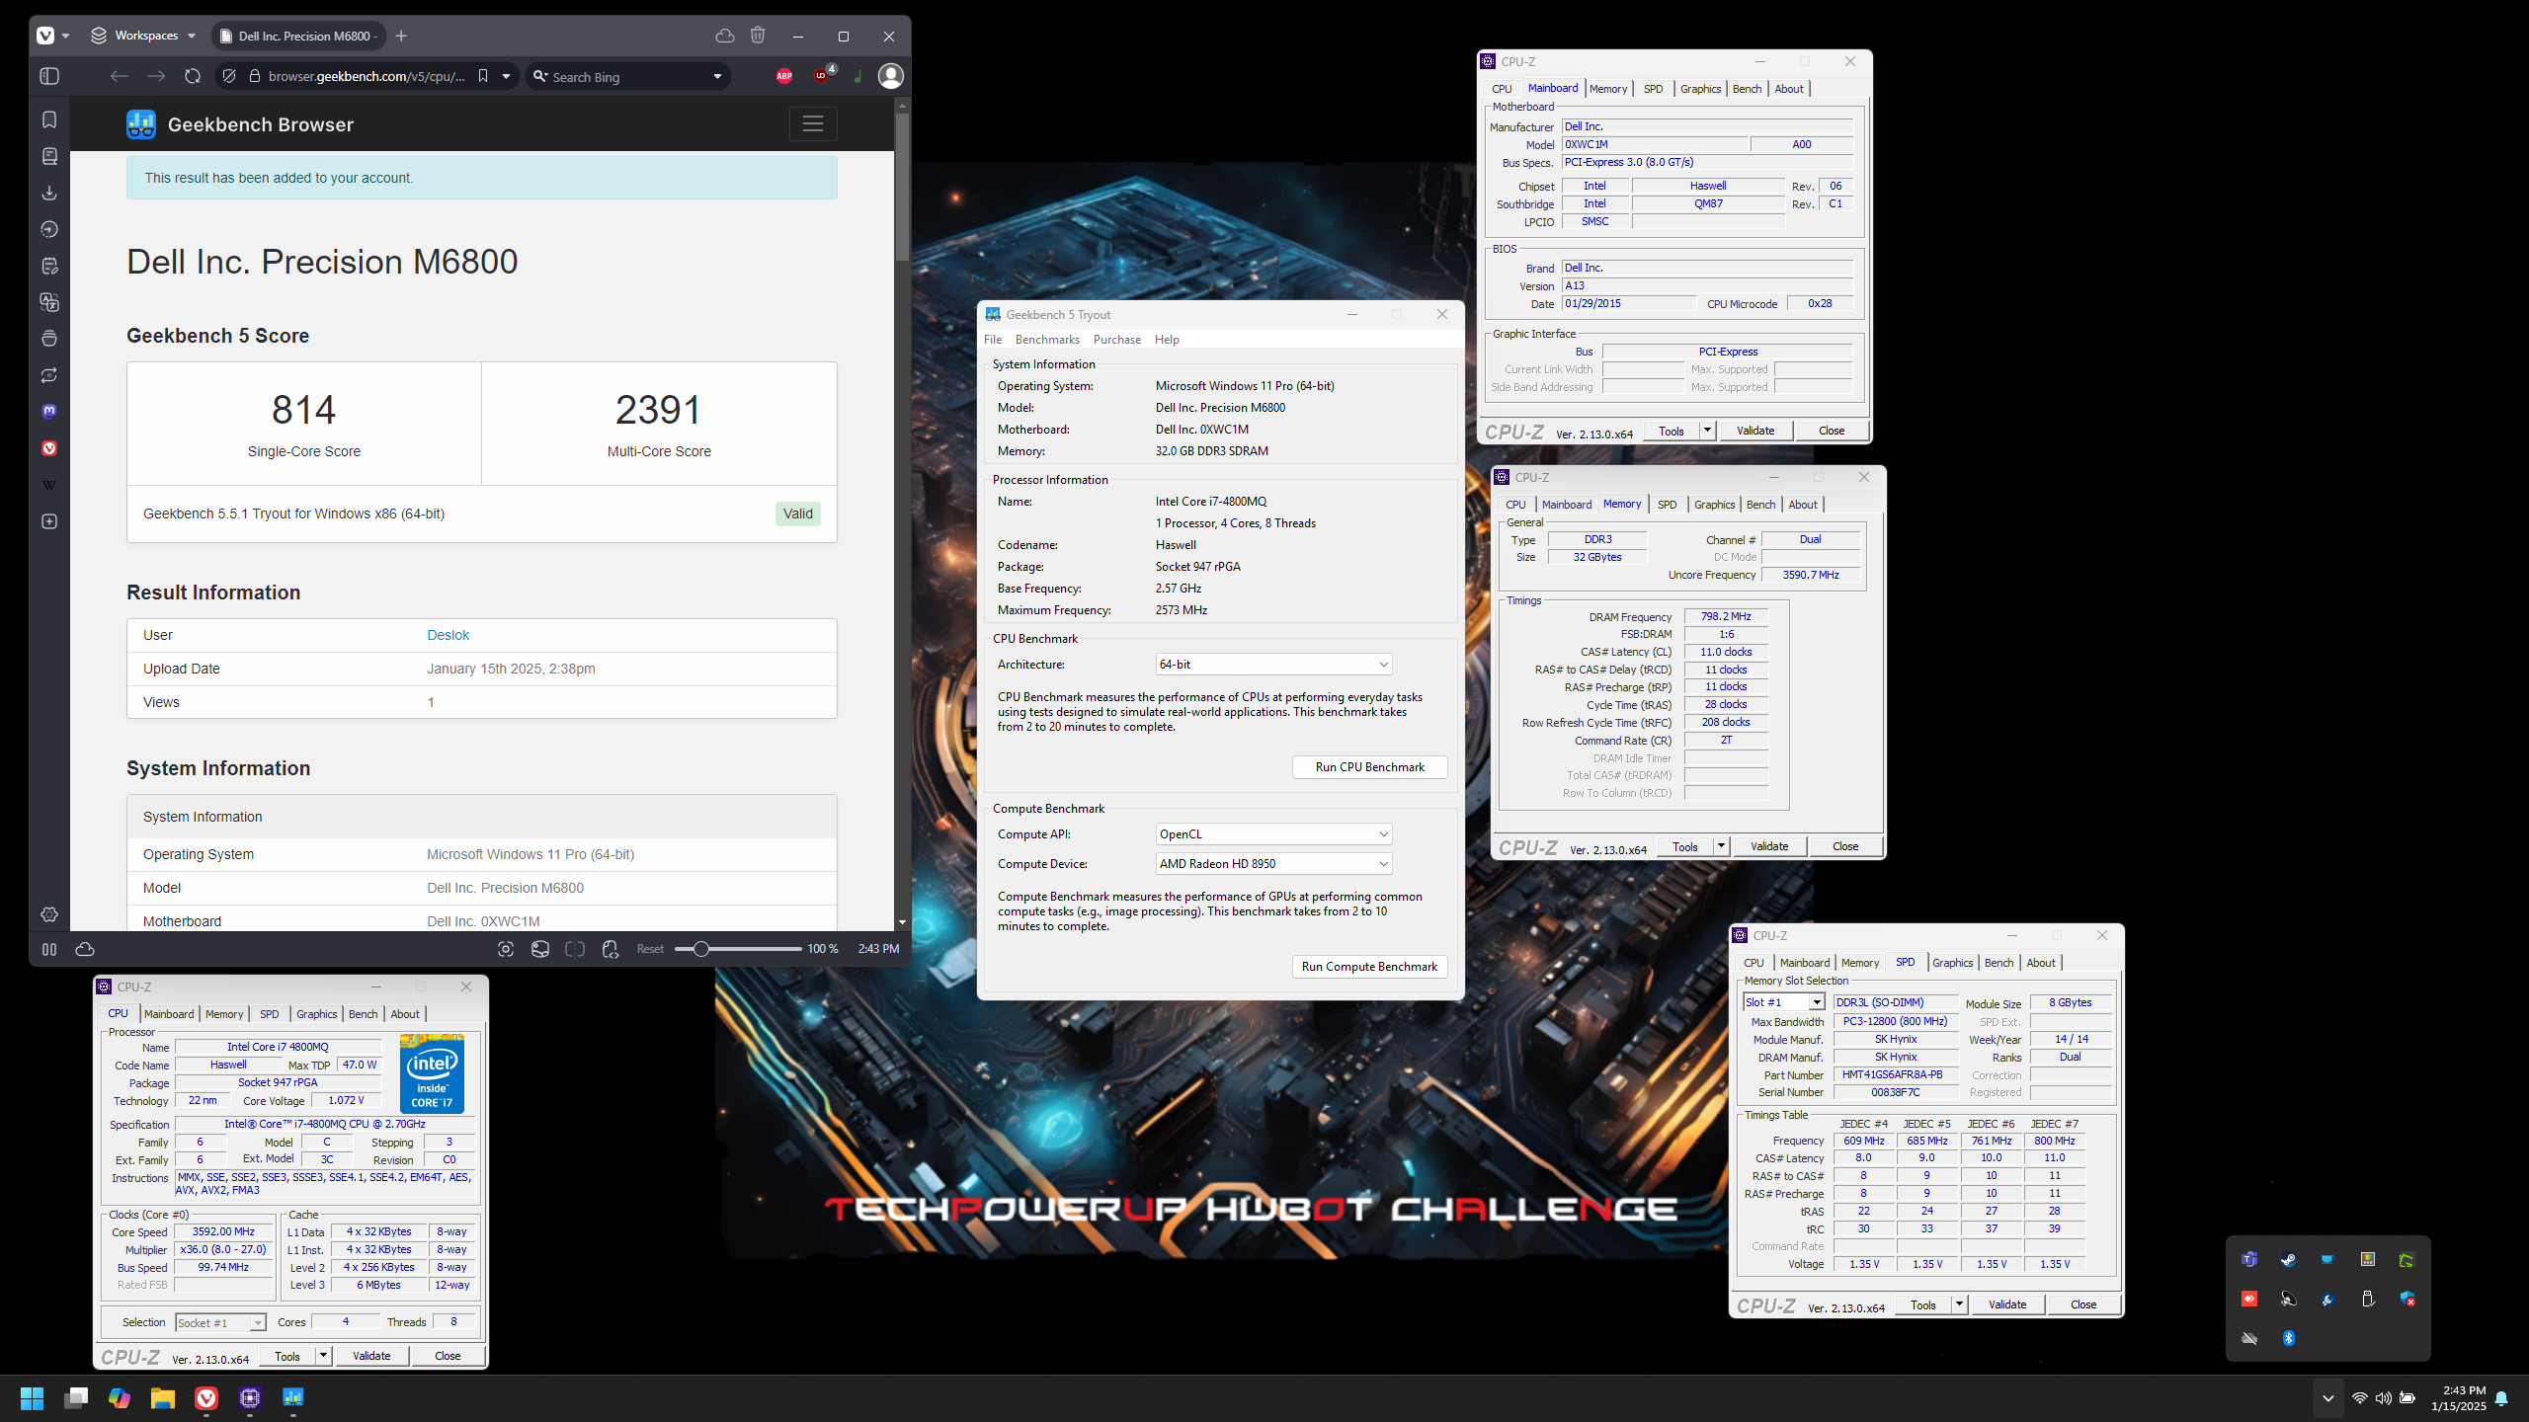Add a new web panel in sidebar

49,521
